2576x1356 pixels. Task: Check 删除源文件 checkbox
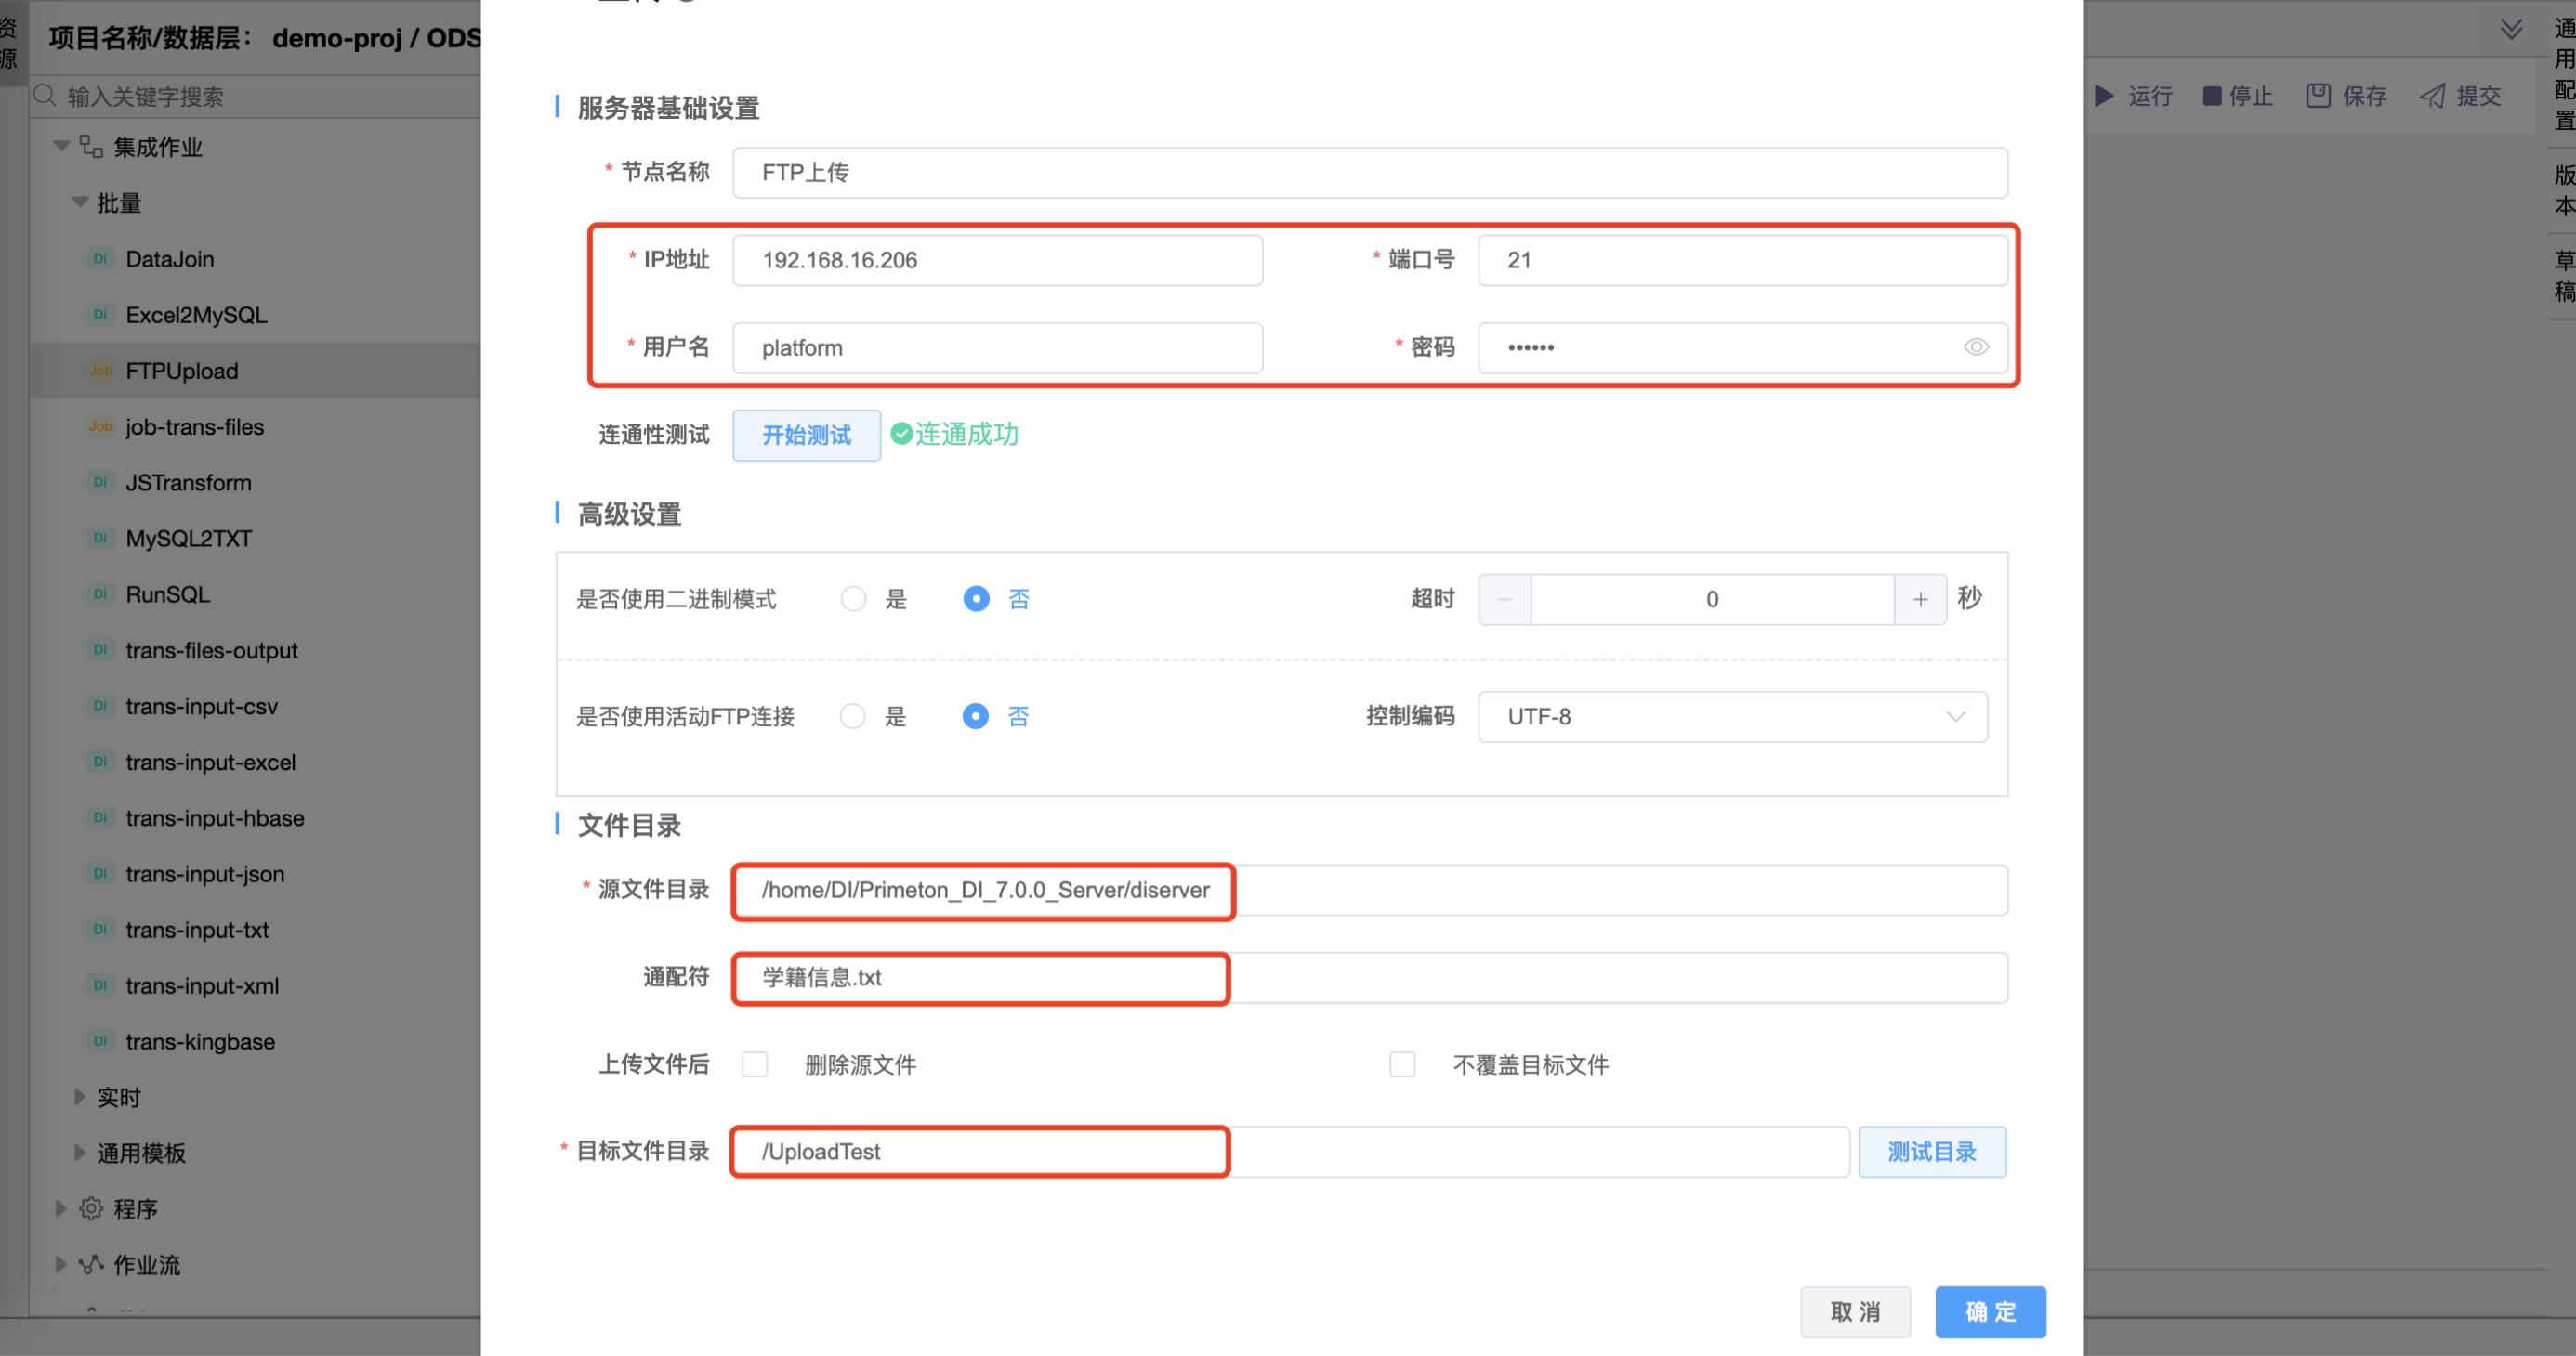[755, 1065]
